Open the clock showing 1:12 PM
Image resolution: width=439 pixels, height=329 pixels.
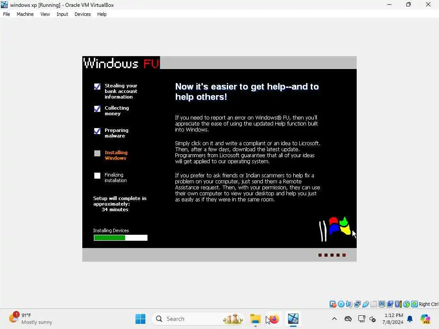(393, 319)
